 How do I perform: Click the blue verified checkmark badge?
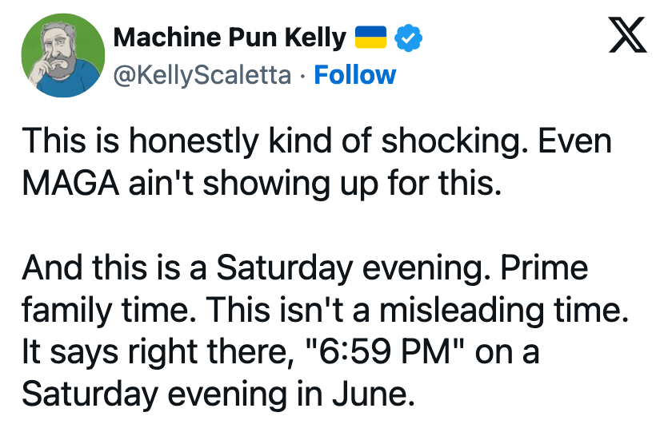408,38
